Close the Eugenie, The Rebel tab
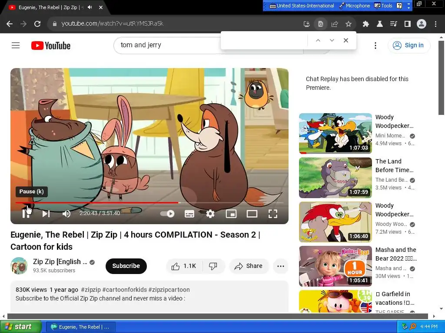Screen dimensions: 445x333 [x=101, y=7]
